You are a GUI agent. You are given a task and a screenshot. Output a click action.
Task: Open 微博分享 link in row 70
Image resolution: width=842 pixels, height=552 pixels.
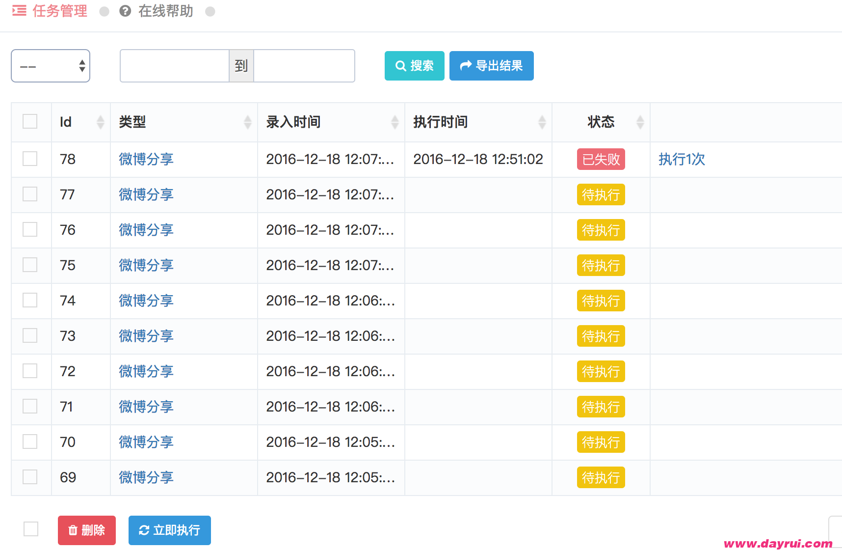(x=146, y=442)
